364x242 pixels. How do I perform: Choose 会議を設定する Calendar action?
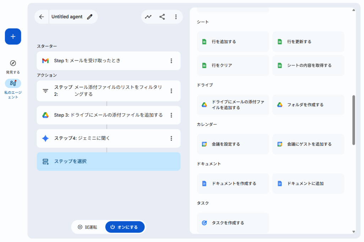tap(233, 144)
